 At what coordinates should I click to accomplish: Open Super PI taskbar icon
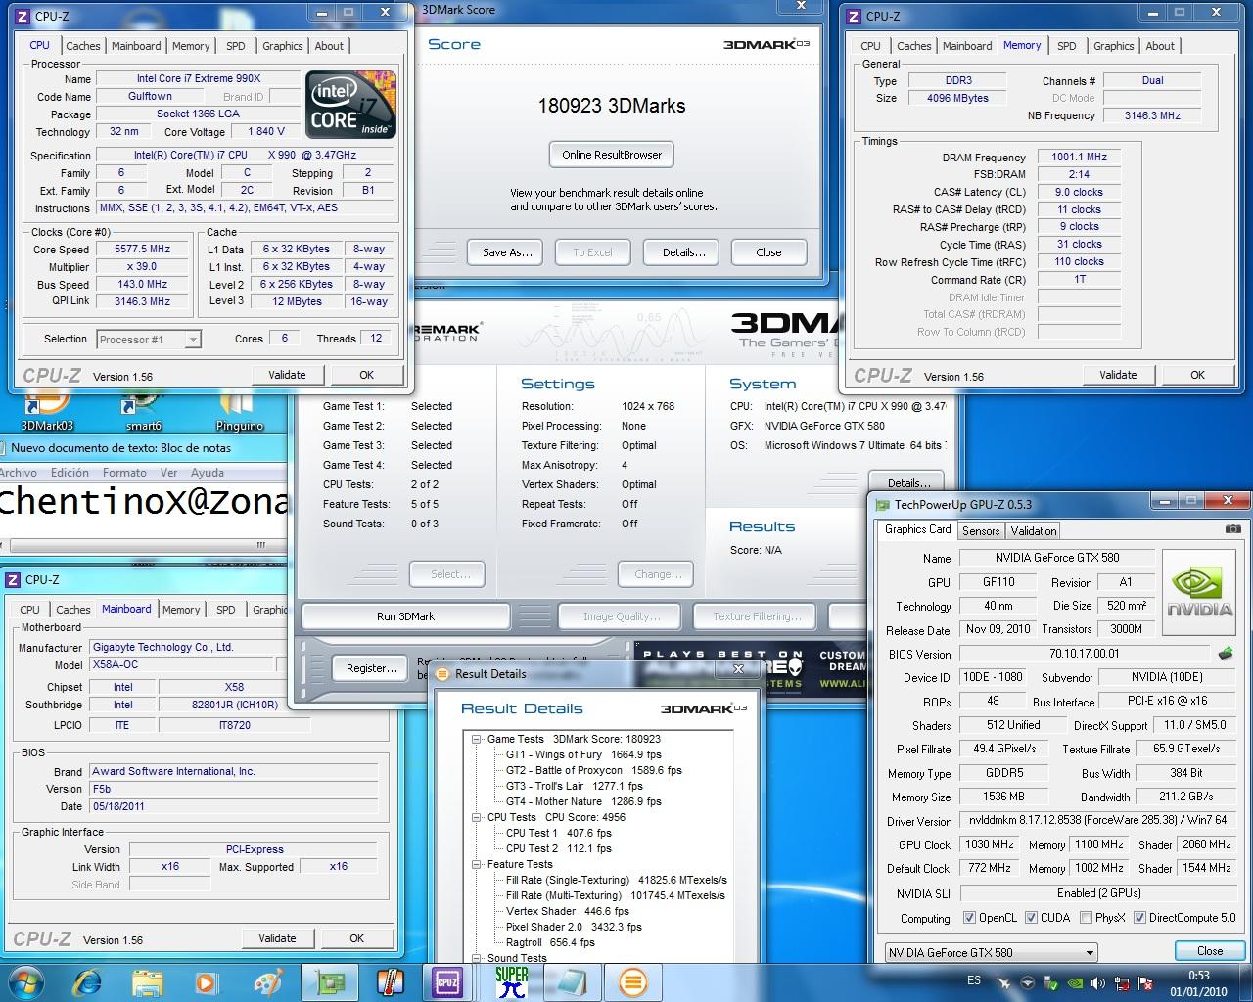[x=511, y=981]
